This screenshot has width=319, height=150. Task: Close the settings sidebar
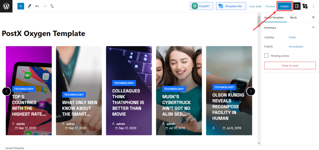[x=313, y=17]
